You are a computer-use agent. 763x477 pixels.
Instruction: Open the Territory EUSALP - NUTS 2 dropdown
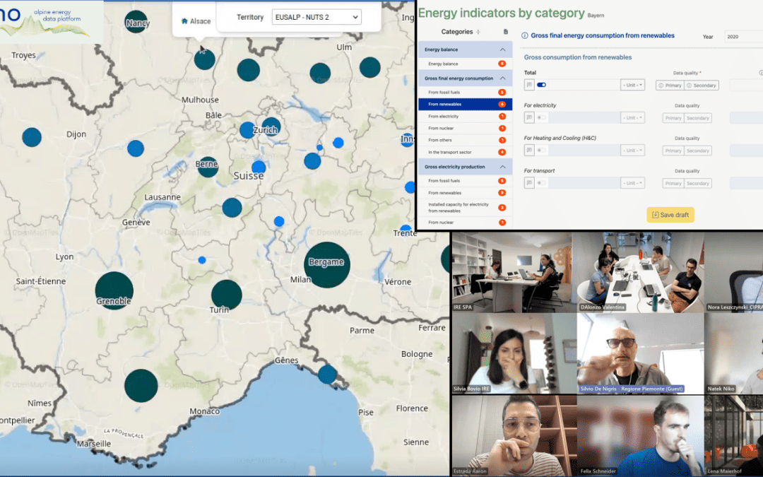(x=316, y=16)
